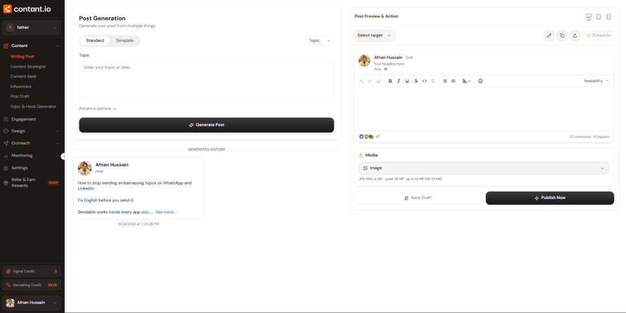Open Influencers in the sidebar
This screenshot has height=313, width=626.
tap(21, 86)
